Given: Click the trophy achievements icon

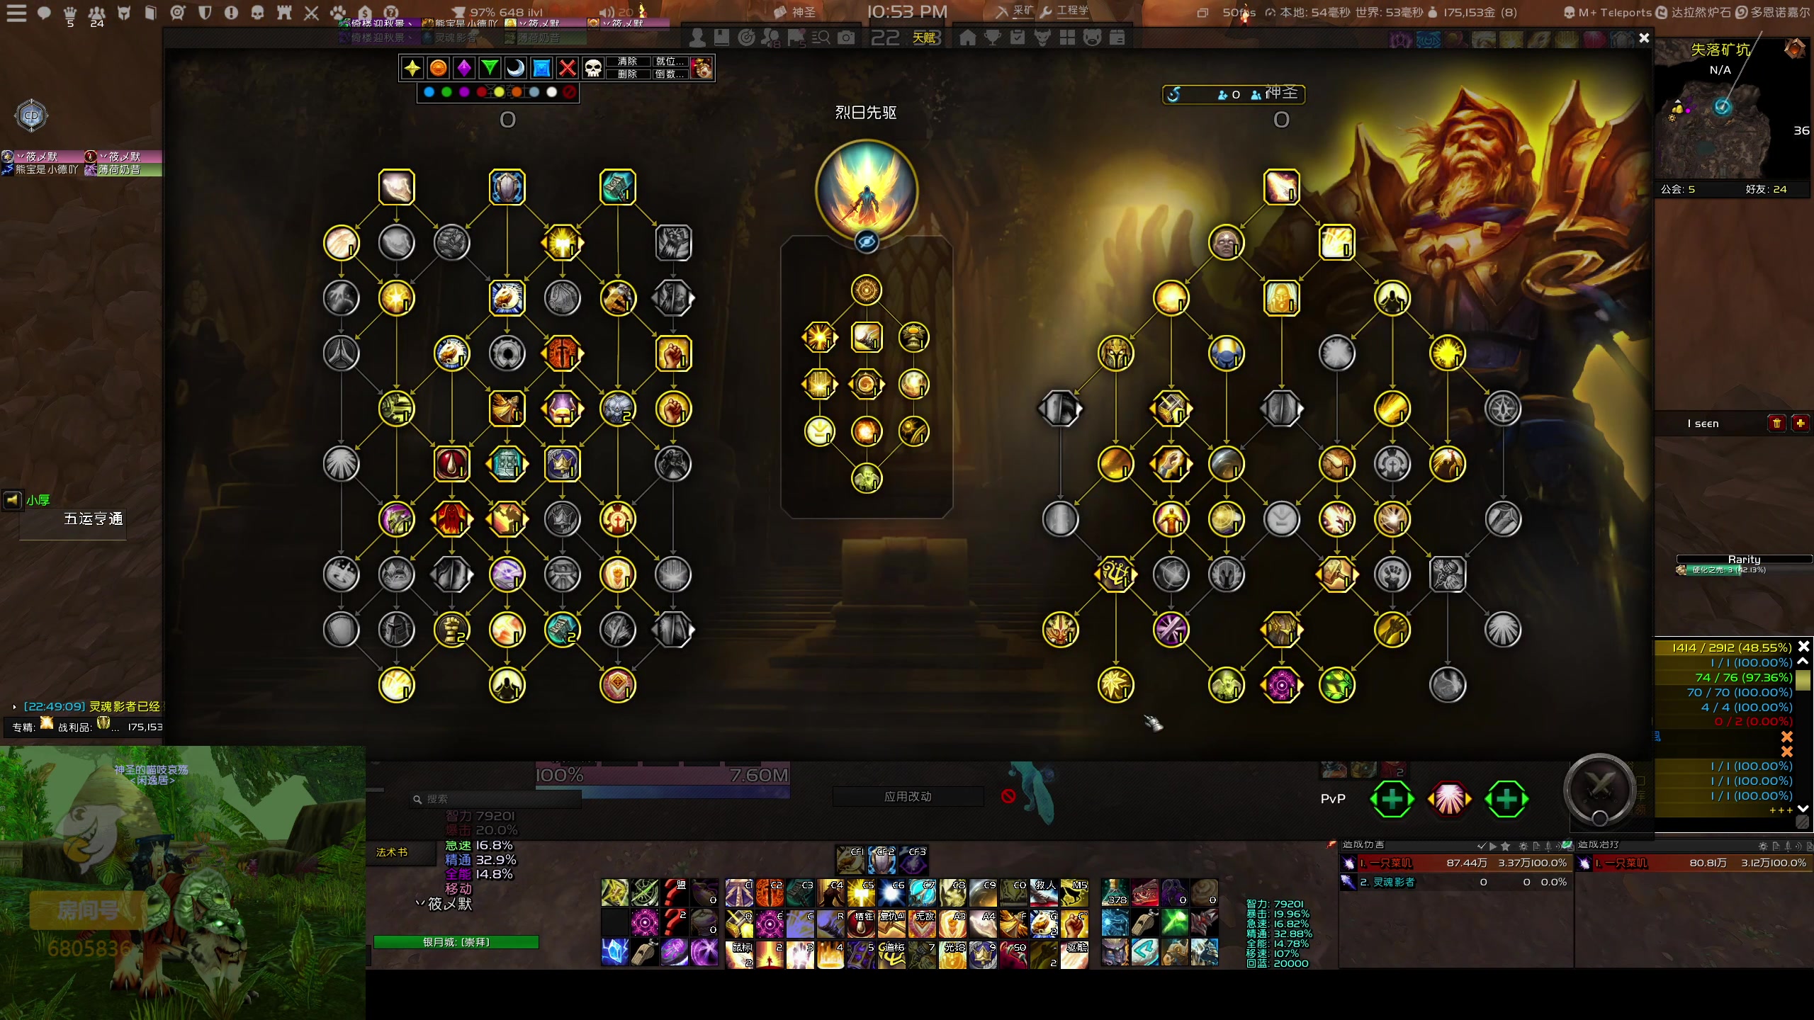Looking at the screenshot, I should [x=993, y=38].
